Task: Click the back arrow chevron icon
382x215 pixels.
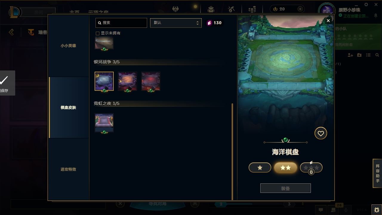Action: [11, 32]
